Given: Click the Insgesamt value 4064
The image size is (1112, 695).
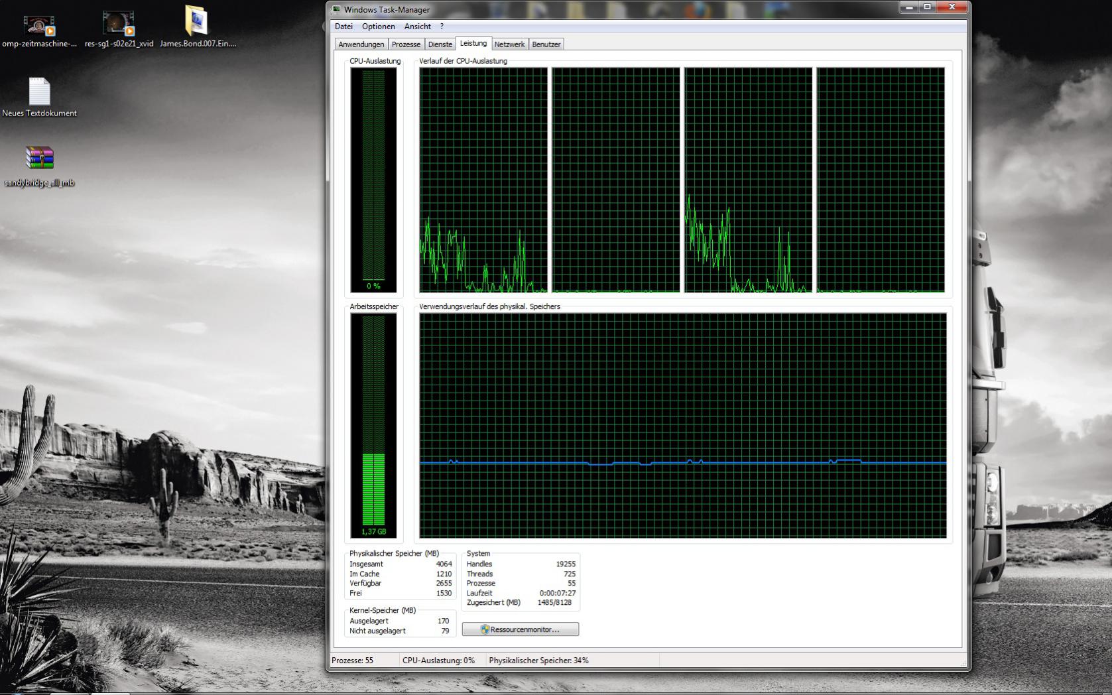Looking at the screenshot, I should [x=444, y=564].
